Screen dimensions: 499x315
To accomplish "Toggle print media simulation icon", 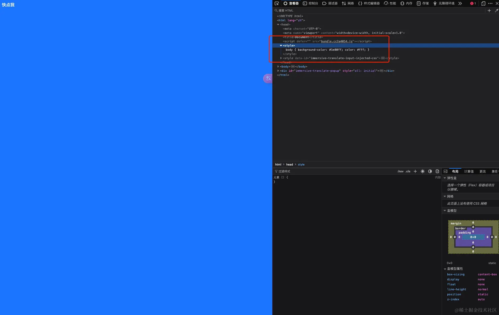I will [437, 171].
